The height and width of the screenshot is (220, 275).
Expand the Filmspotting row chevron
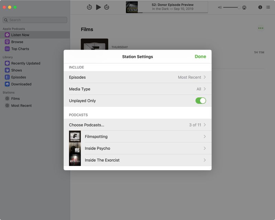coord(205,136)
